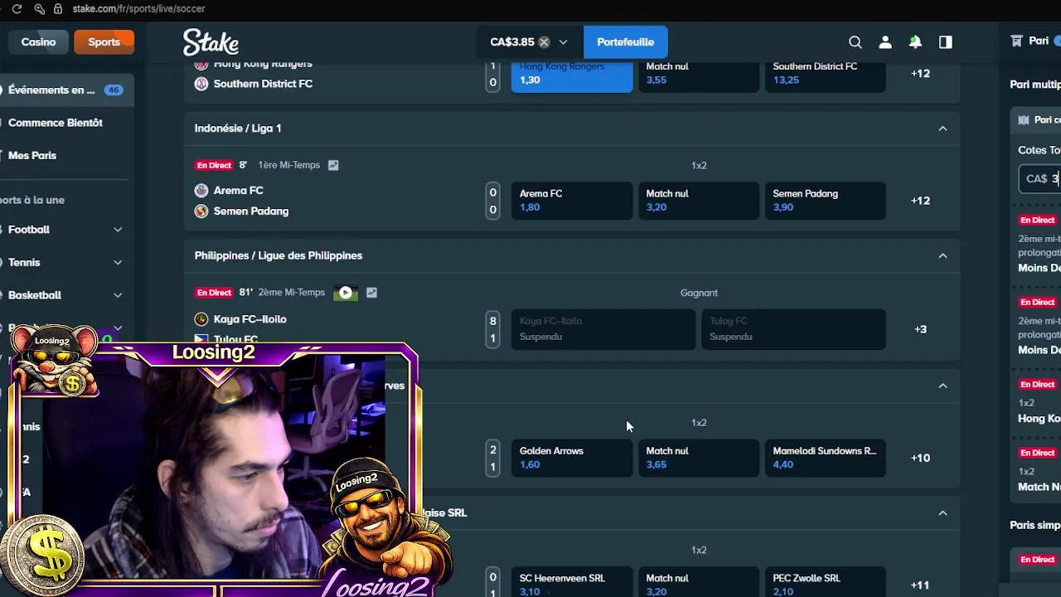Switch to the Casino tab
Screen dimensions: 1061x597
pyautogui.click(x=38, y=42)
